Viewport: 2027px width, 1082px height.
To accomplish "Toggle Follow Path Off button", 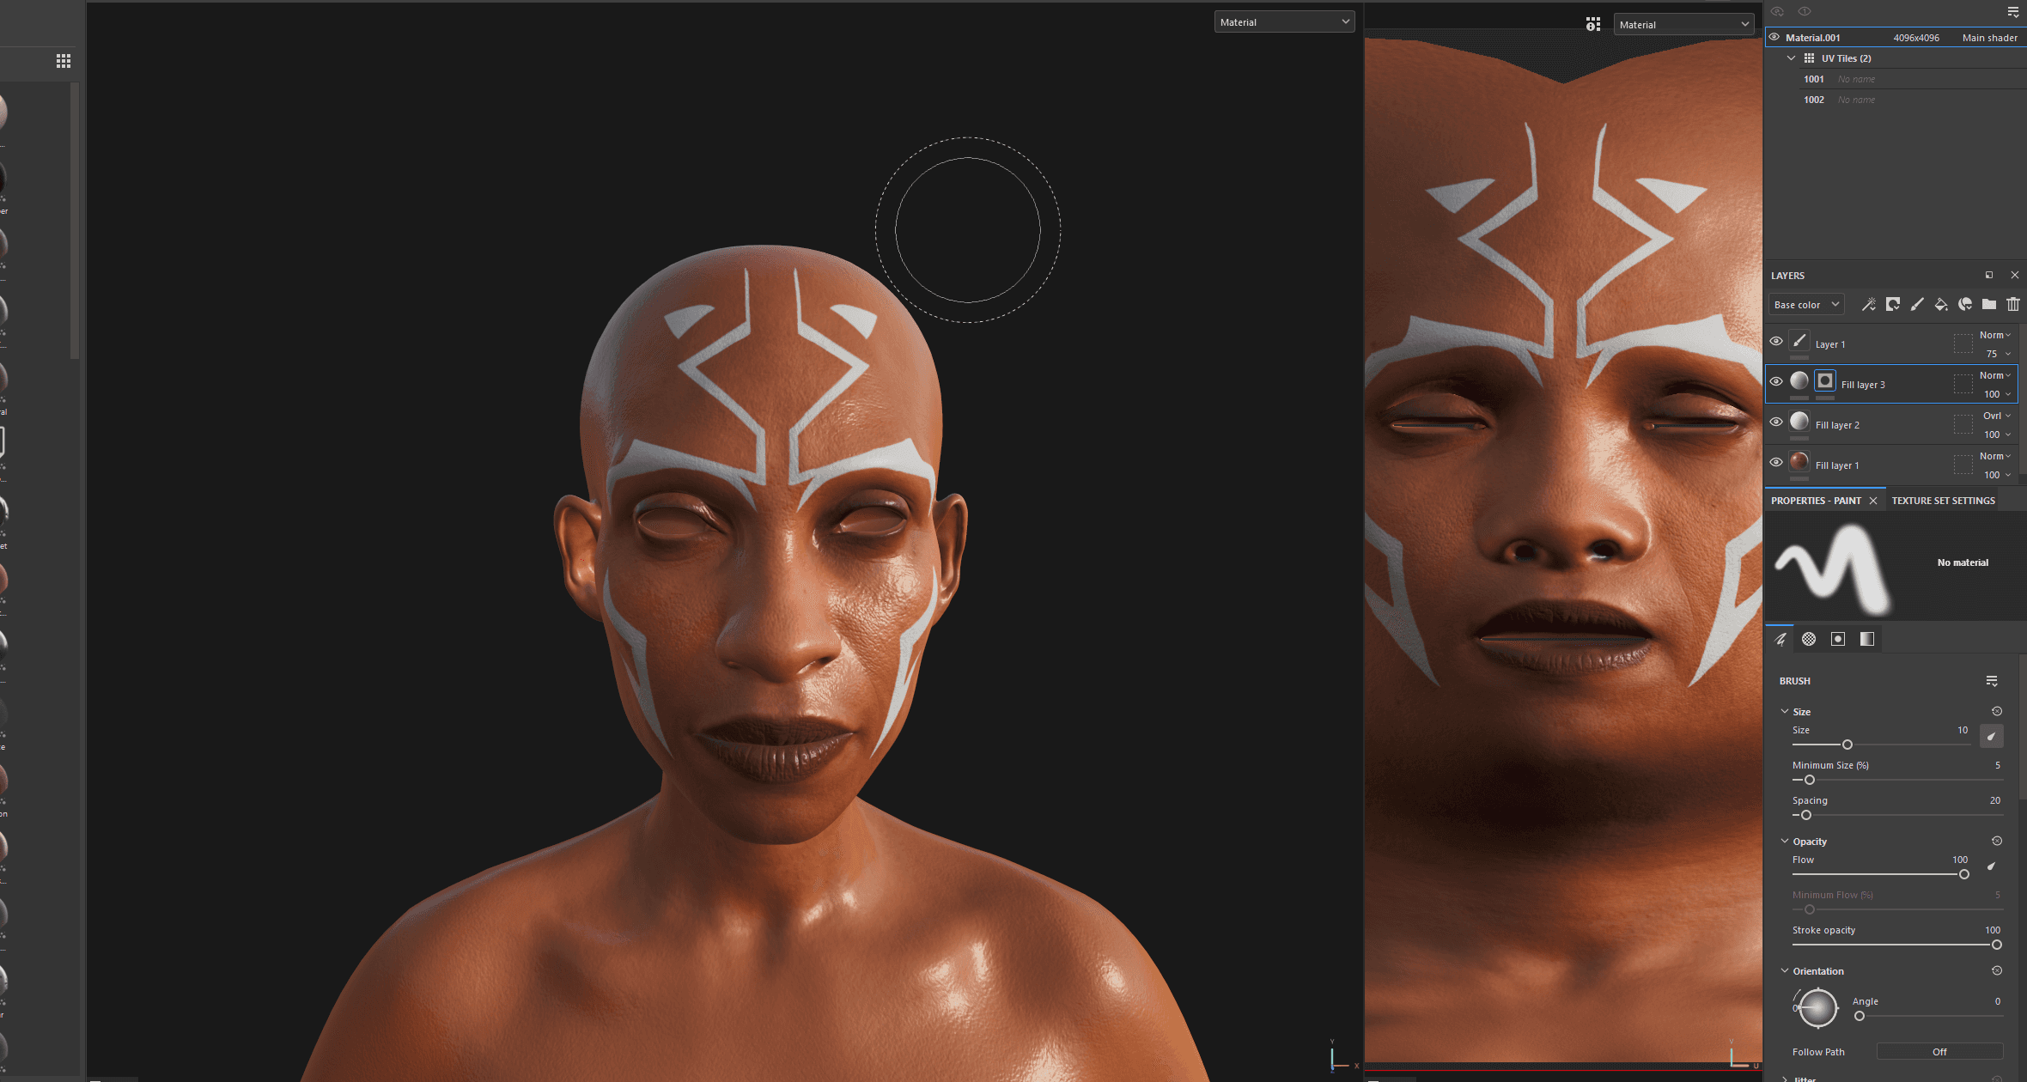I will [x=1939, y=1052].
